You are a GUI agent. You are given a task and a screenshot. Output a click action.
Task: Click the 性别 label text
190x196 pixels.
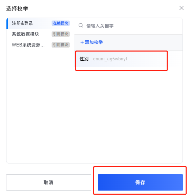point(84,59)
